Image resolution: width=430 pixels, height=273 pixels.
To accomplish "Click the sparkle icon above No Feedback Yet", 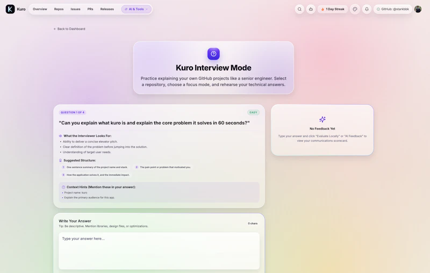I will coord(322,119).
